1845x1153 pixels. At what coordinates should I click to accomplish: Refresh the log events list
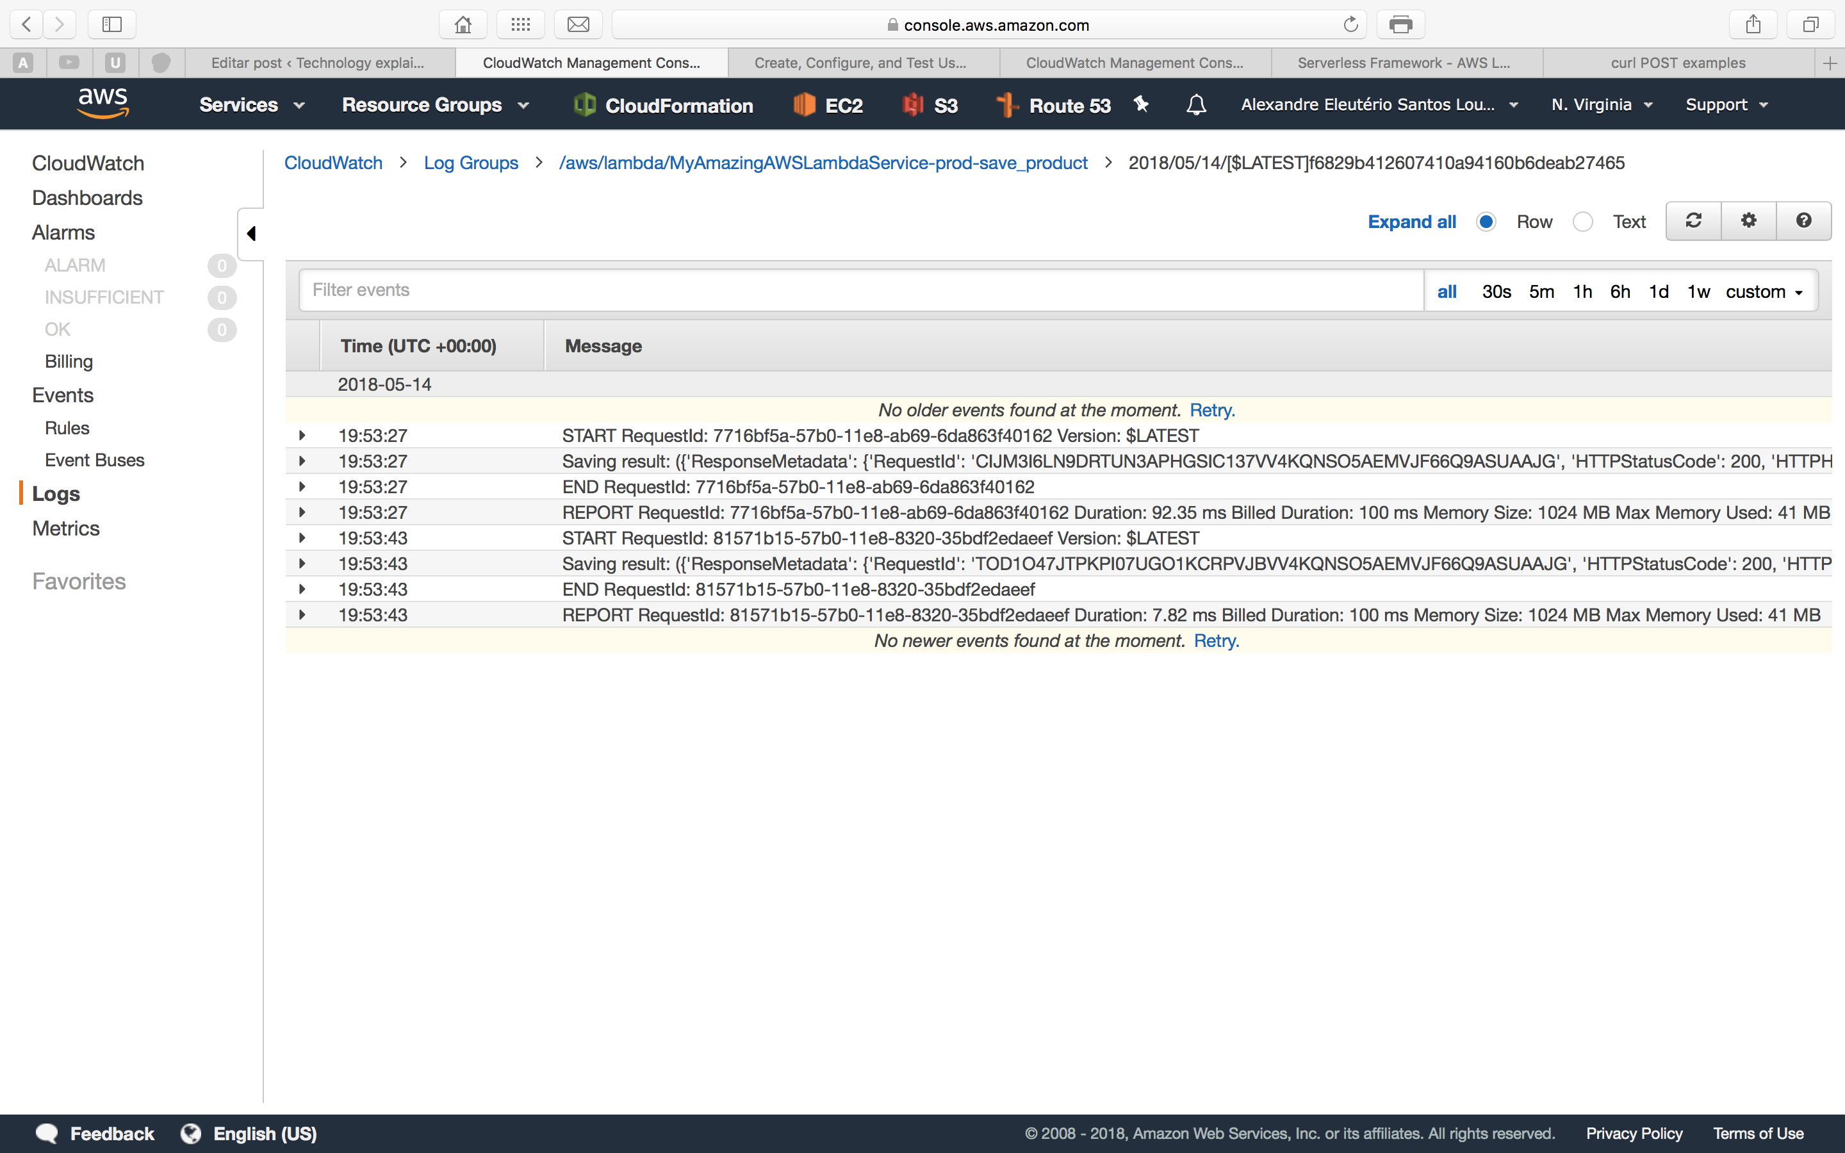point(1693,220)
